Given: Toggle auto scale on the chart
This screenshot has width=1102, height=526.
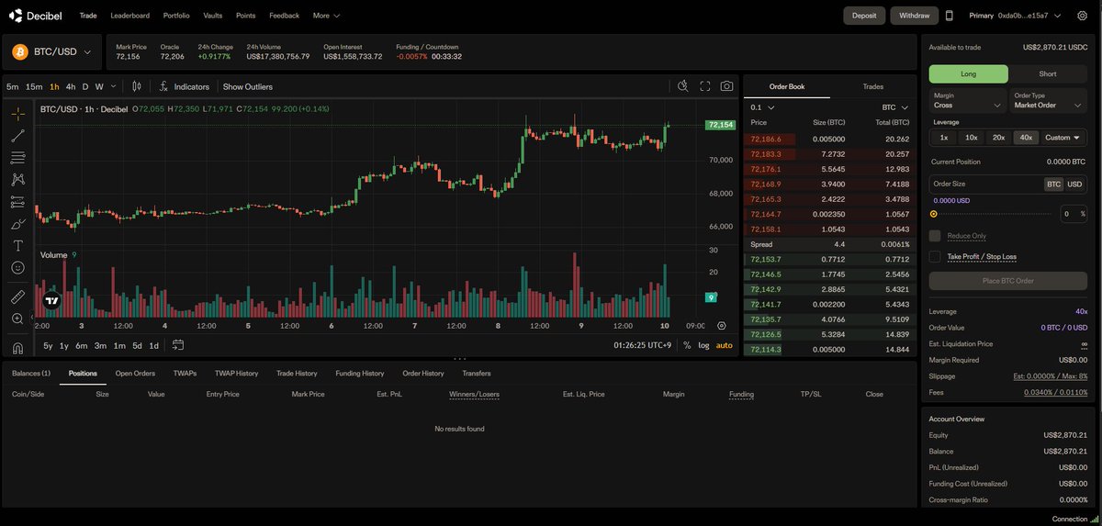Looking at the screenshot, I should tap(725, 345).
